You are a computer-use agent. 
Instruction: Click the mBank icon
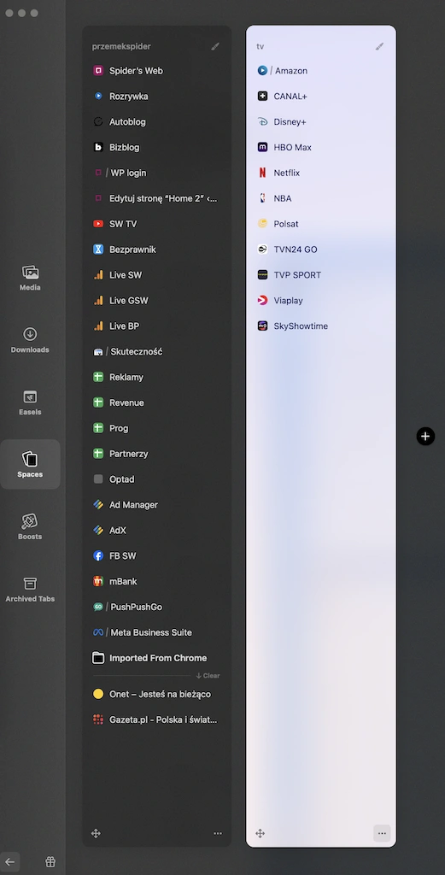(98, 581)
